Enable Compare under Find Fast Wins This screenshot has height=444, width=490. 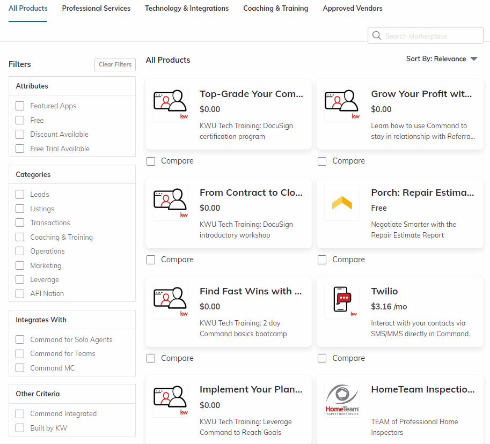pyautogui.click(x=151, y=358)
